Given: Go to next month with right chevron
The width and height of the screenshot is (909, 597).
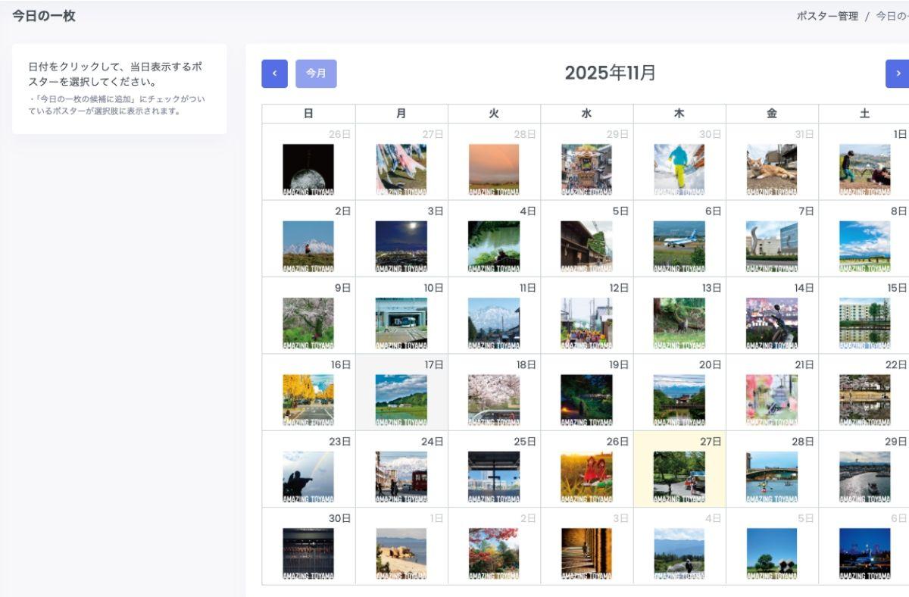Looking at the screenshot, I should 898,73.
